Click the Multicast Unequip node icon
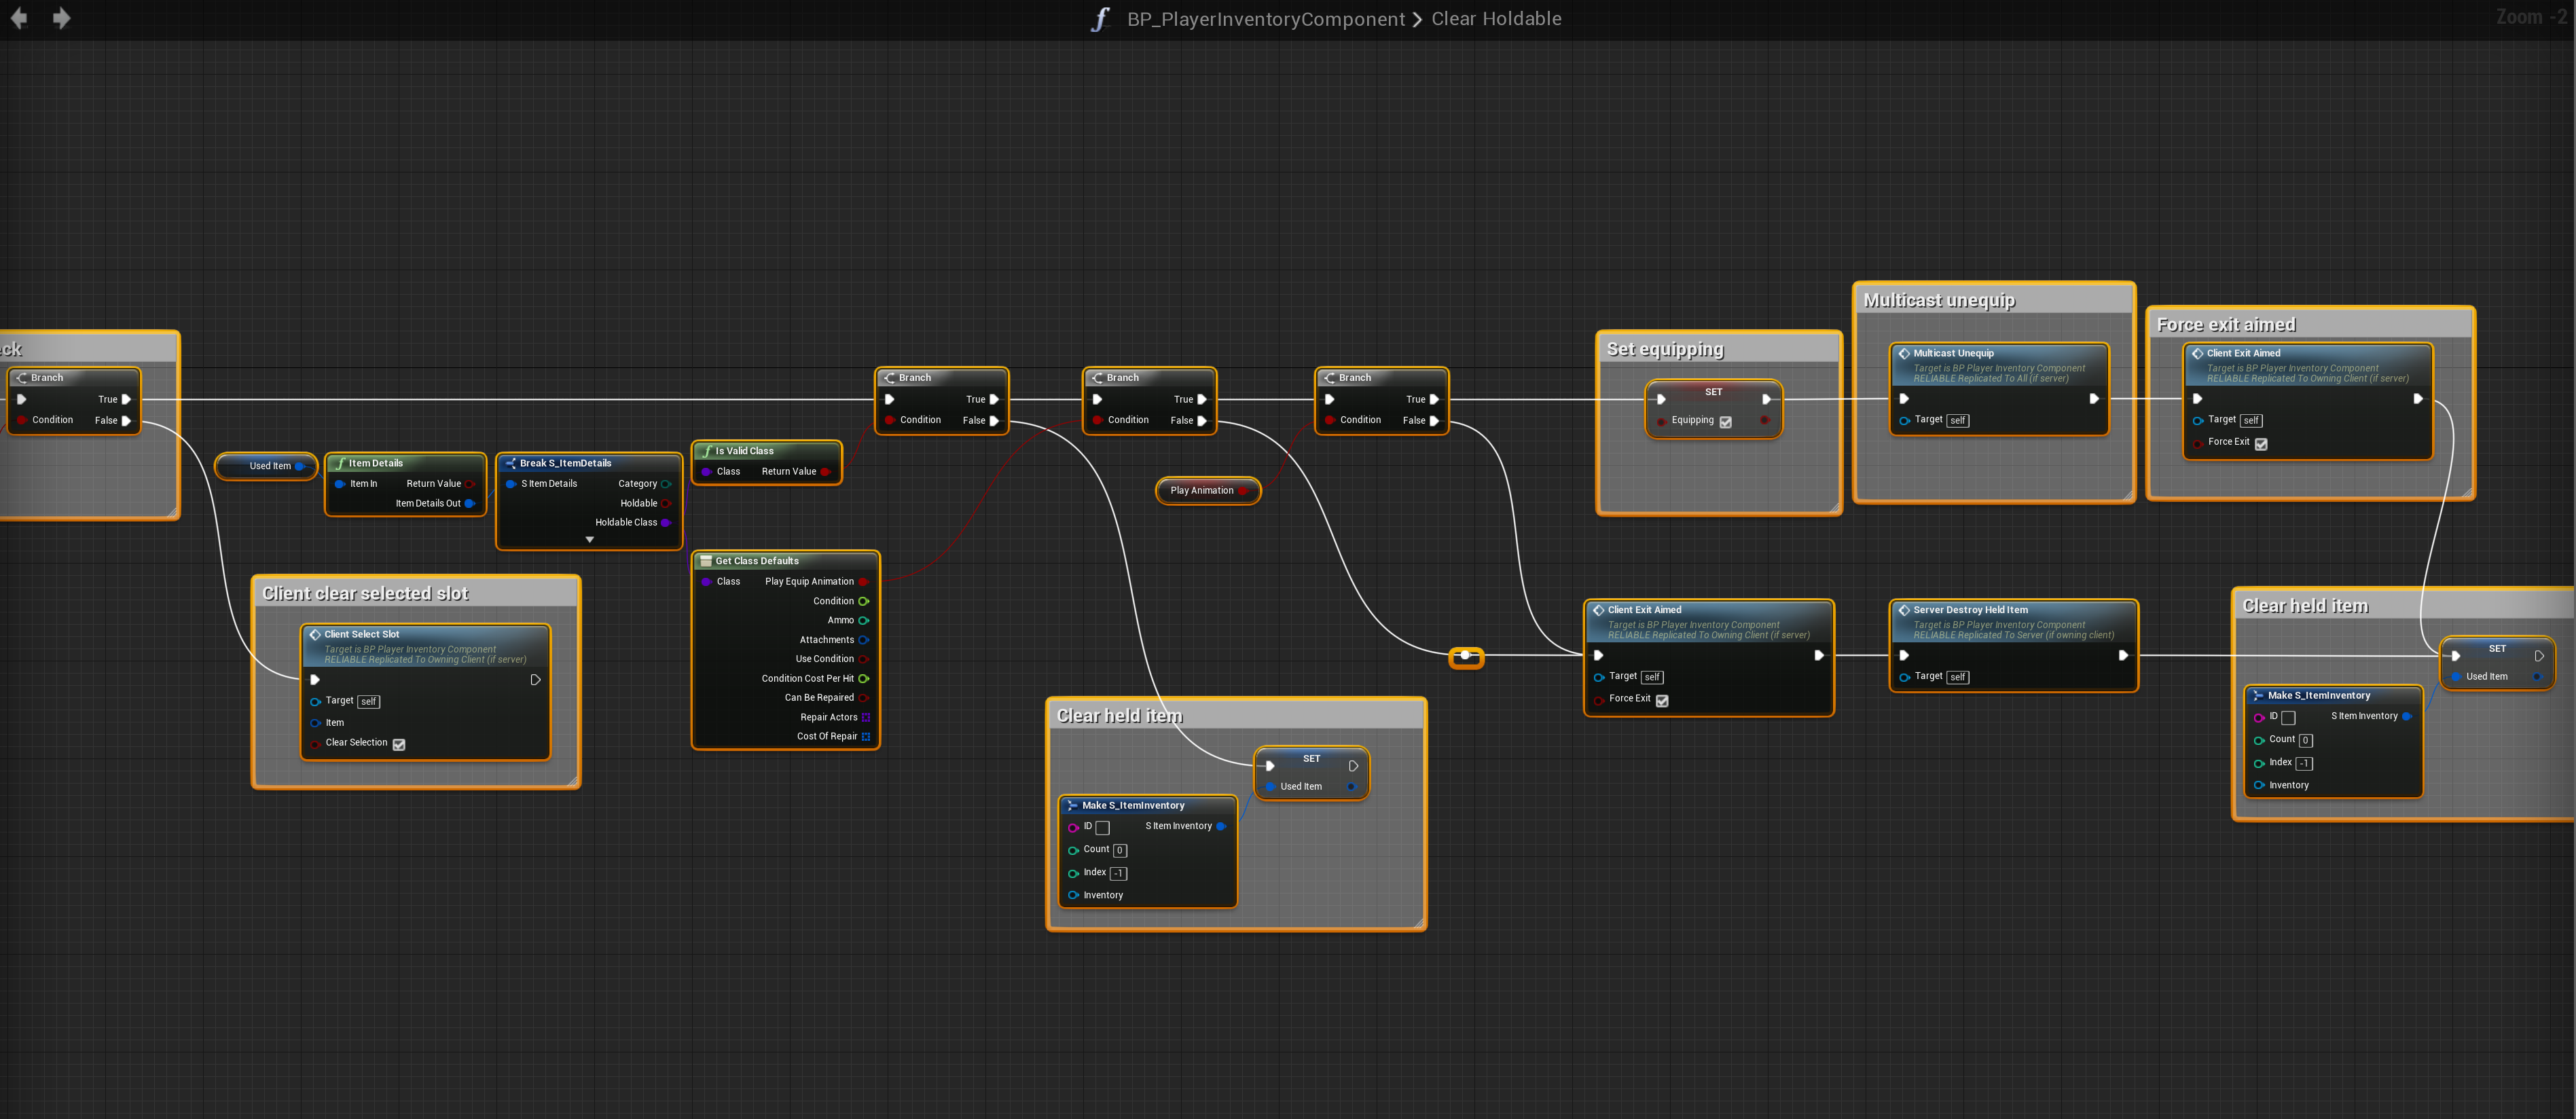 pyautogui.click(x=1904, y=353)
